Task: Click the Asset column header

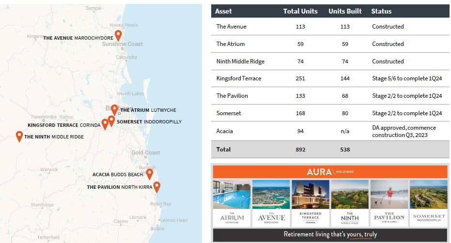Action: 223,11
